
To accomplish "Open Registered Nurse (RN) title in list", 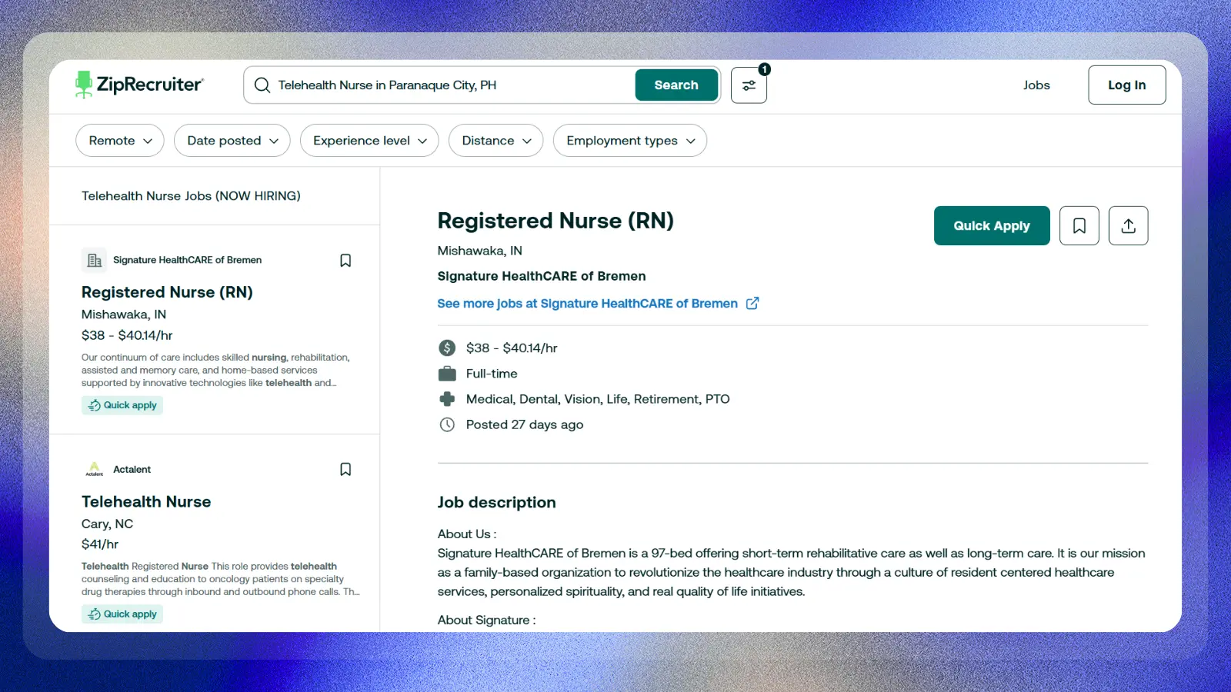I will coord(167,292).
